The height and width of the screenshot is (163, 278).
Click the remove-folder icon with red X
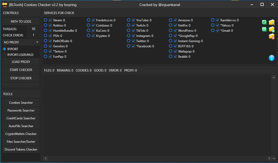pyautogui.click(x=272, y=36)
